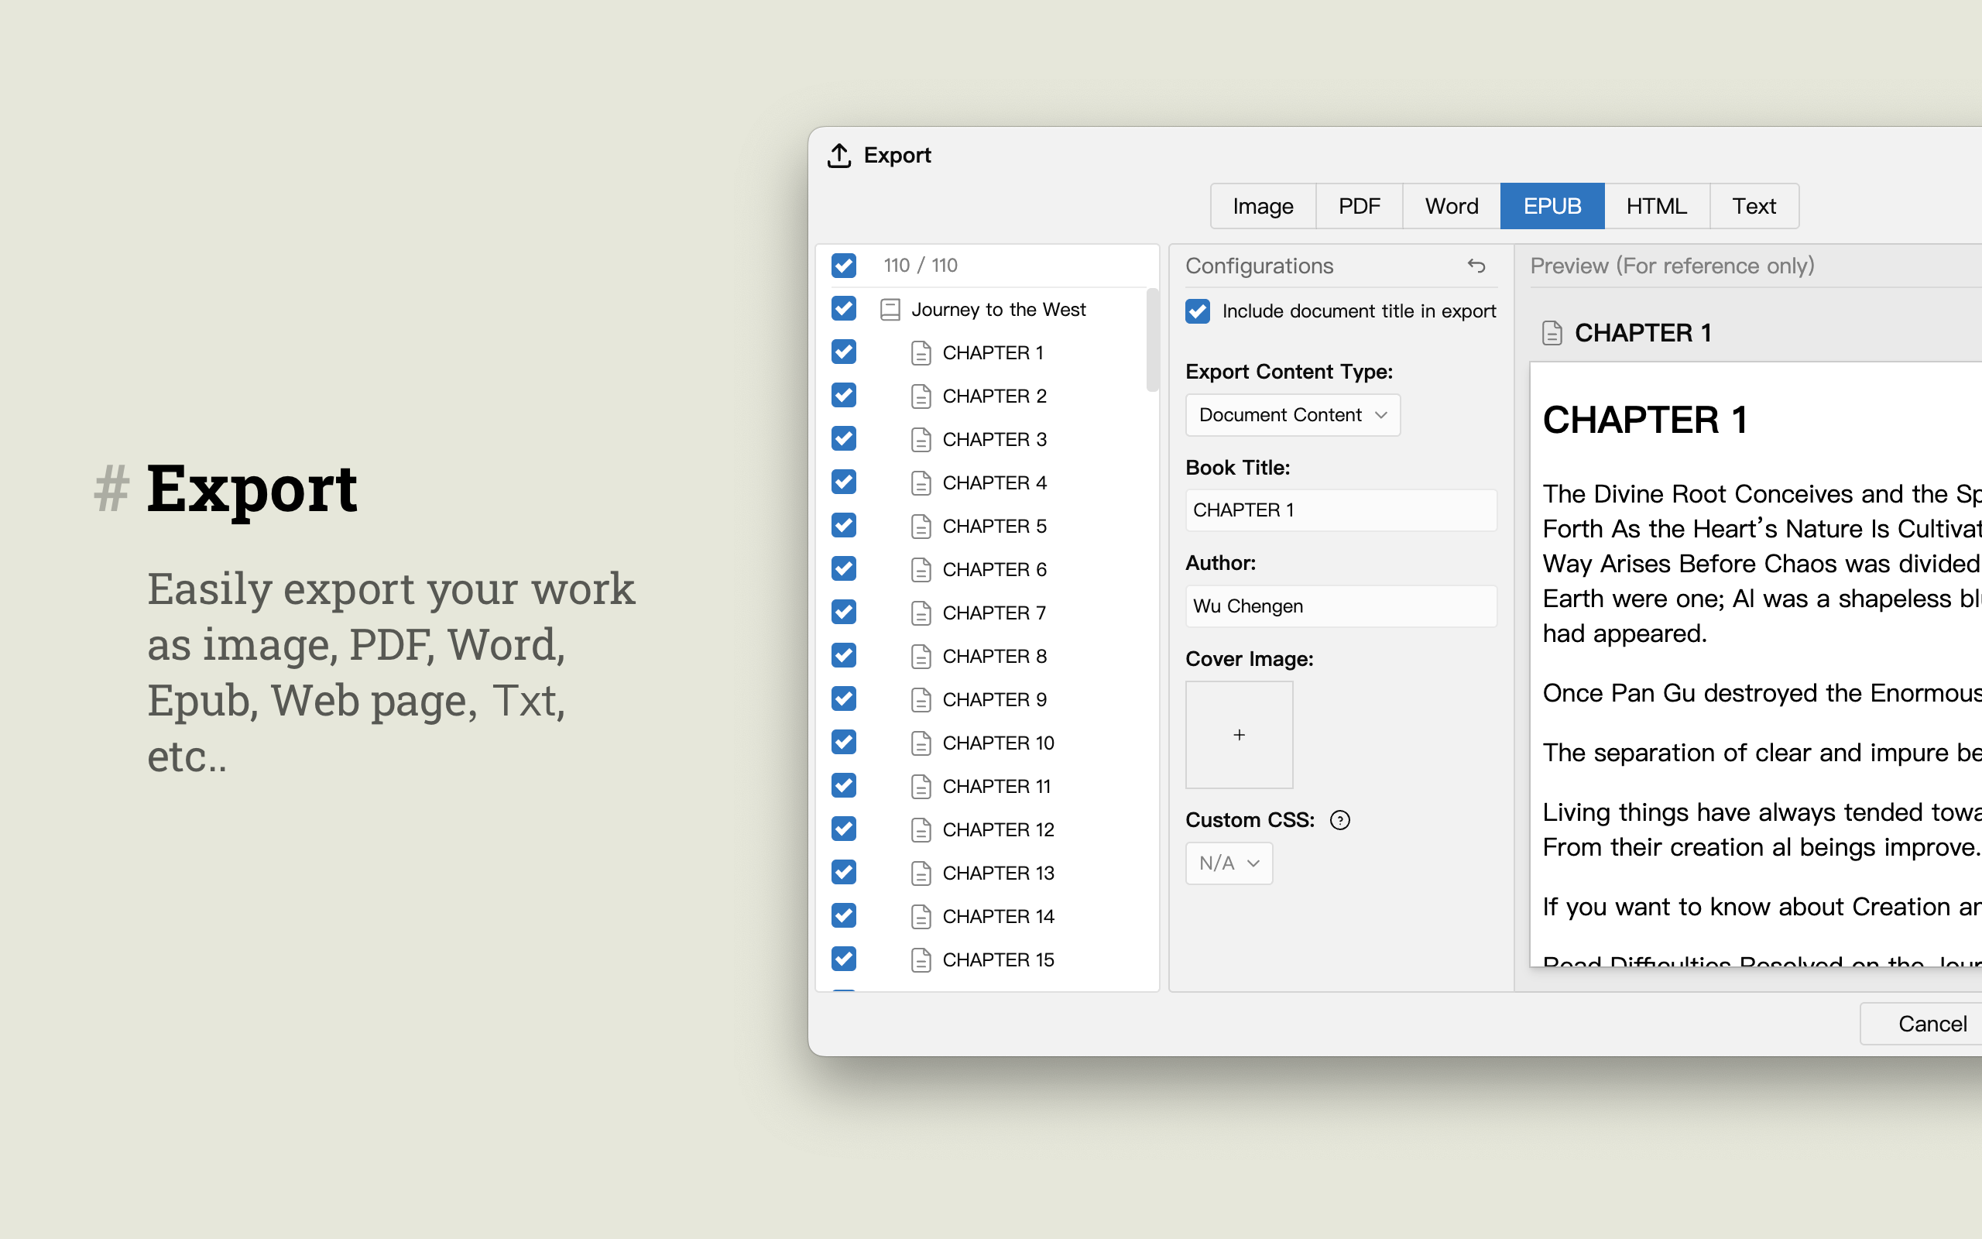Select the CHAPTER 10 row label
1982x1239 pixels.
[999, 744]
